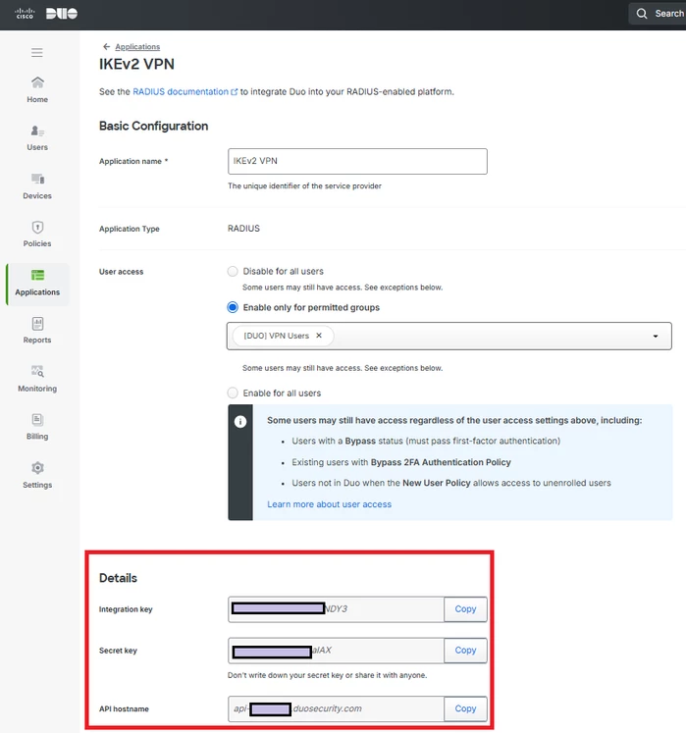Click the Users person icon
Screen dimensions: 686x733
(37, 131)
